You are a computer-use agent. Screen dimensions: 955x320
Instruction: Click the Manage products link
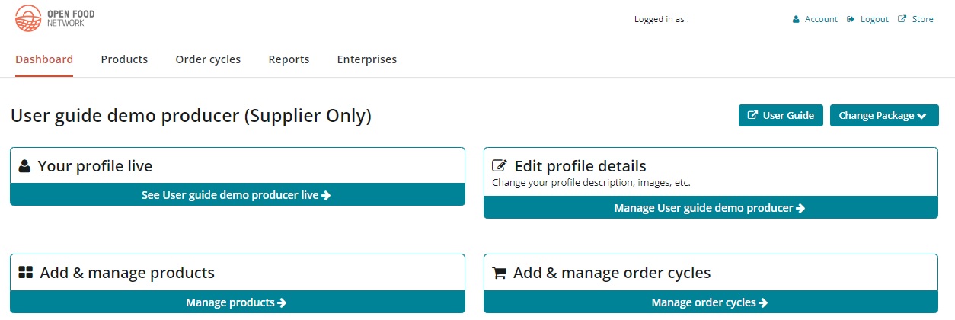(x=236, y=302)
